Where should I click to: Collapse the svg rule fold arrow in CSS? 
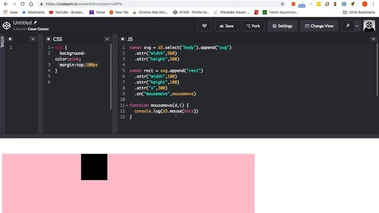[x=53, y=47]
